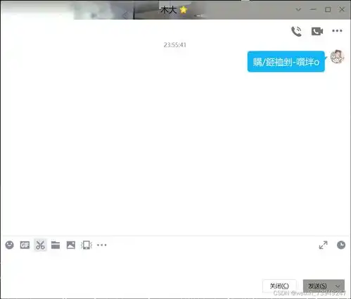Show more input toolbar tools
The height and width of the screenshot is (299, 351).
(102, 245)
